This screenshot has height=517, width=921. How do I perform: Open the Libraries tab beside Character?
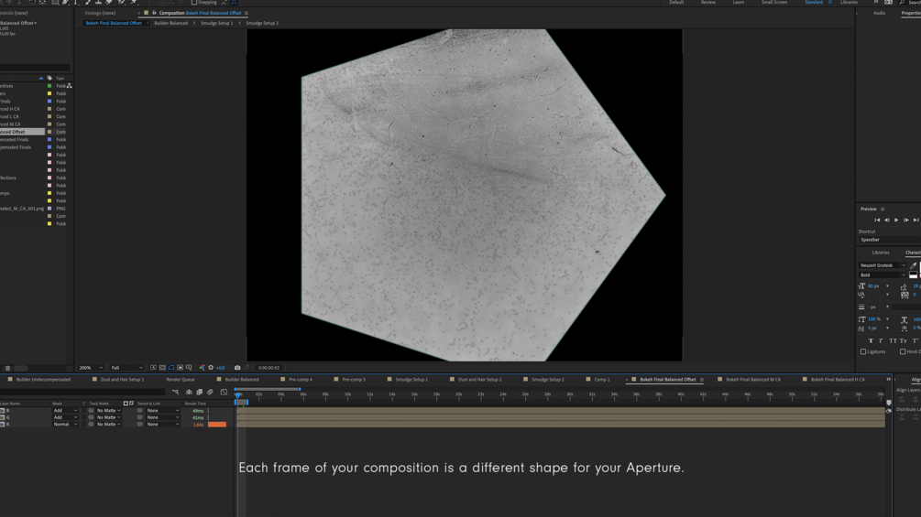881,253
